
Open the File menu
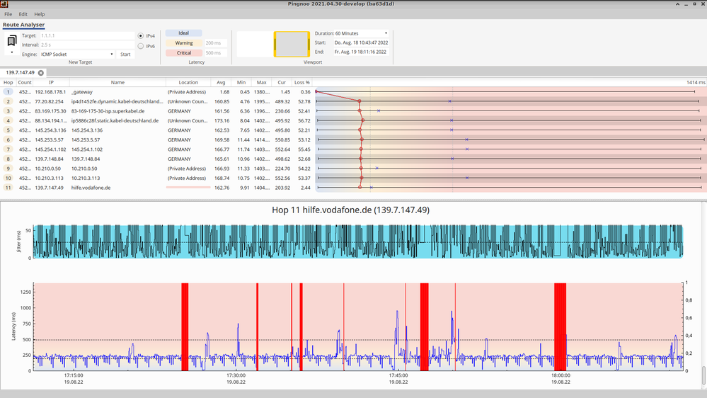8,14
